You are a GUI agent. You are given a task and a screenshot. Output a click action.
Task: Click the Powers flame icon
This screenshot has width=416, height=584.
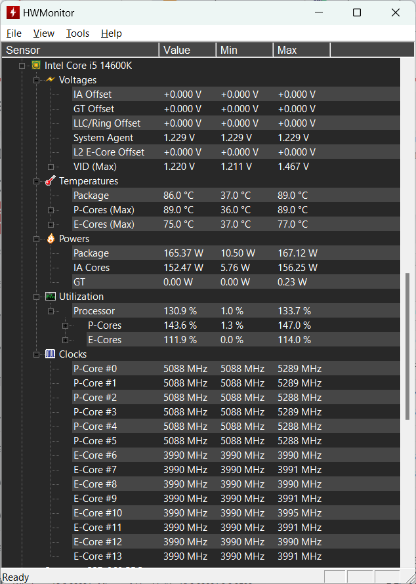[51, 239]
